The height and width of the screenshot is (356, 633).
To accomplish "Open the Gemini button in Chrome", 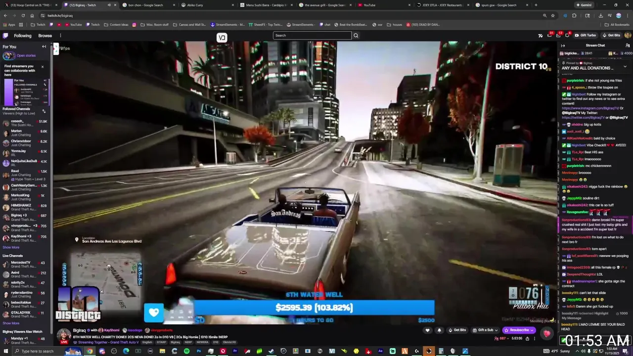I will 584,5.
